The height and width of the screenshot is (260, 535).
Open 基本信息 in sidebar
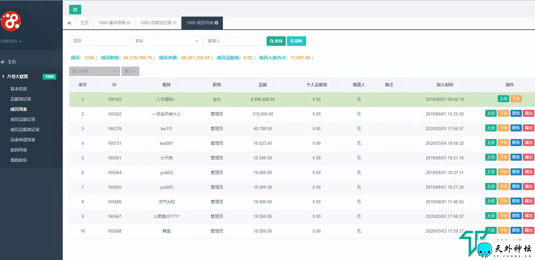[19, 89]
